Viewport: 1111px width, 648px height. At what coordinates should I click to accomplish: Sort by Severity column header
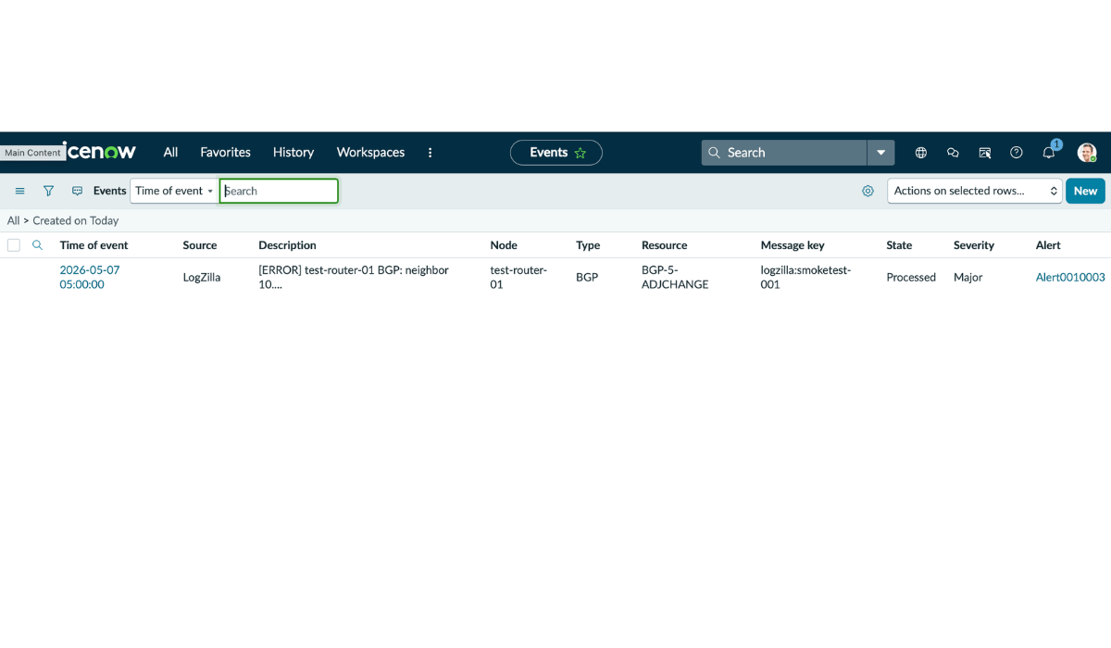click(974, 245)
